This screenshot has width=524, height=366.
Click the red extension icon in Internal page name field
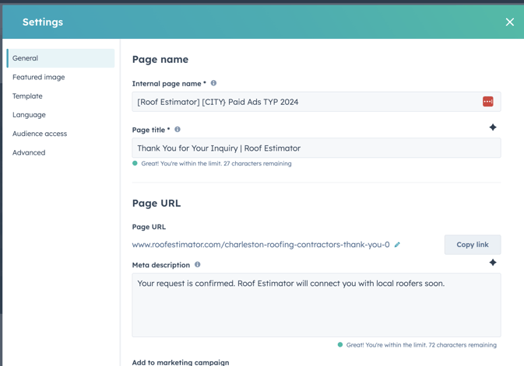pyautogui.click(x=487, y=102)
